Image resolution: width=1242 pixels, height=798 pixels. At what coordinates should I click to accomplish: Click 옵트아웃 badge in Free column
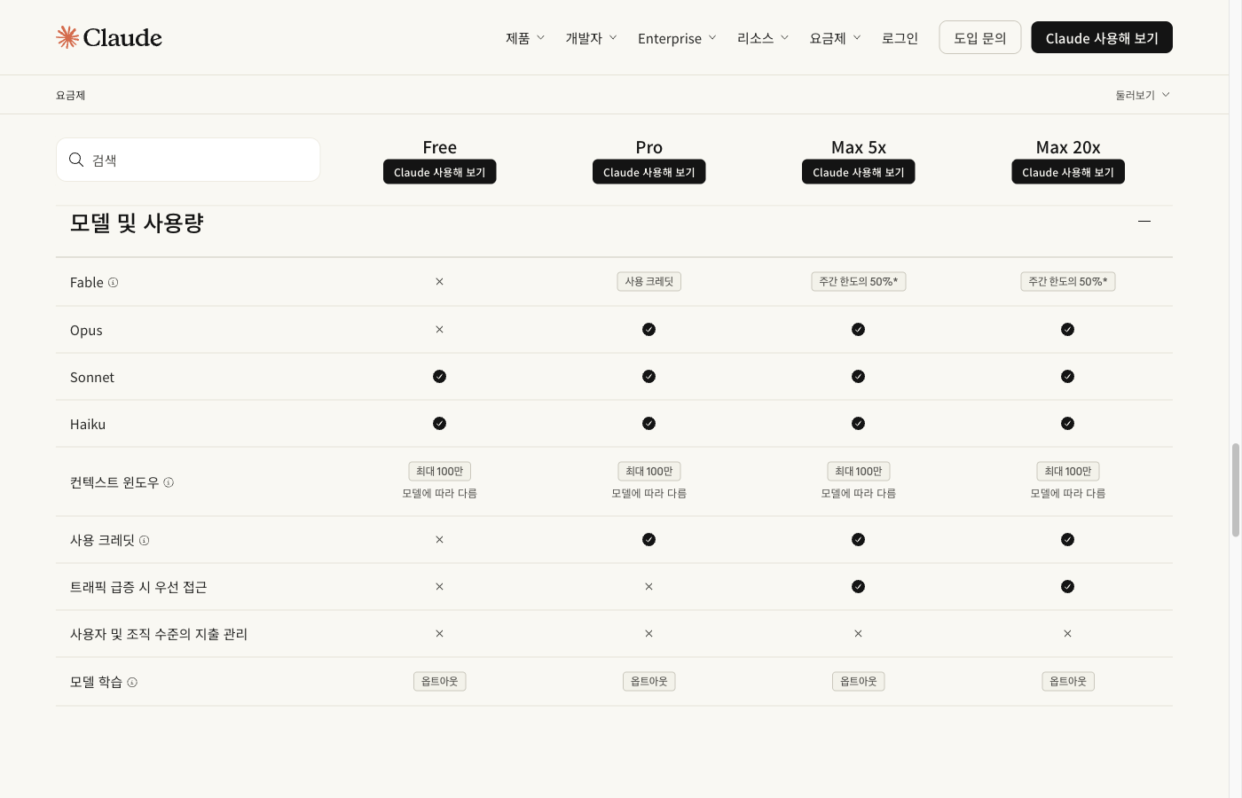[x=439, y=682]
